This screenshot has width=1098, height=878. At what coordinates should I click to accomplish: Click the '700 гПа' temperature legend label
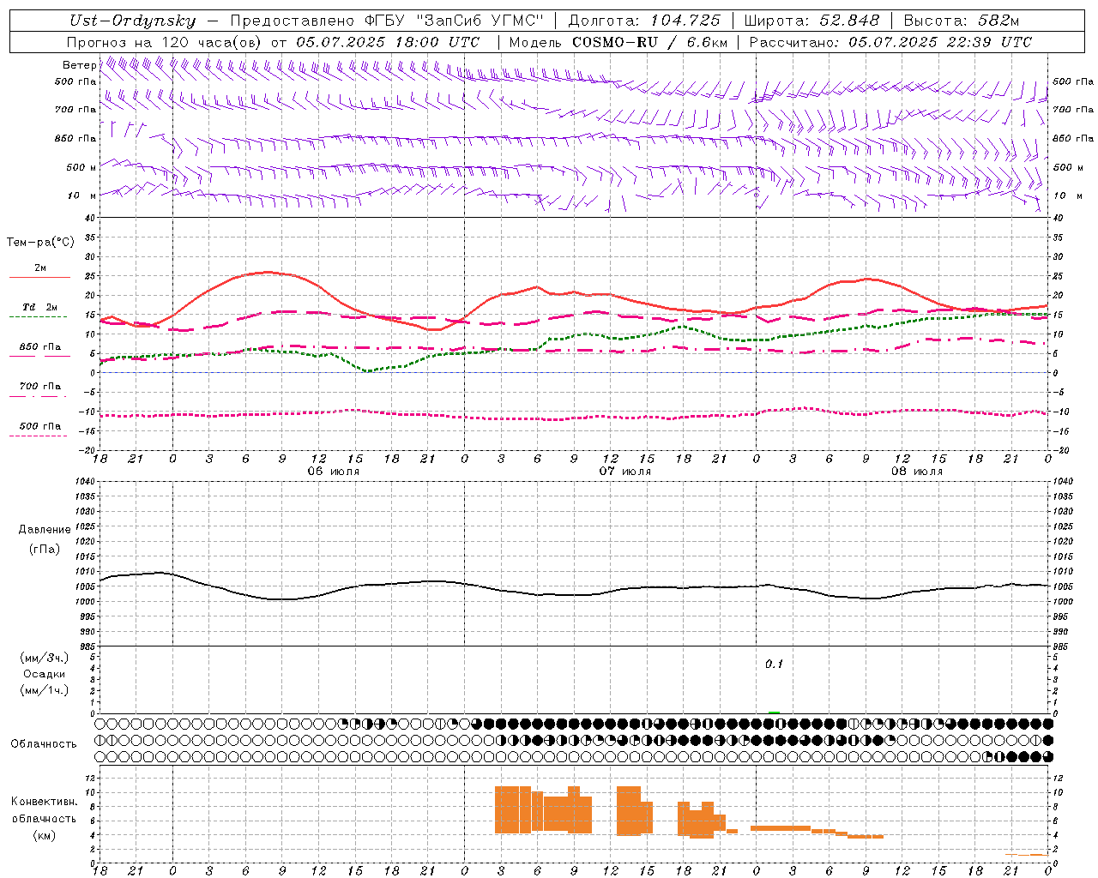40,387
